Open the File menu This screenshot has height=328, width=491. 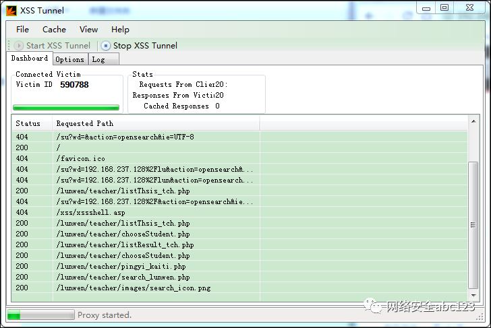22,29
